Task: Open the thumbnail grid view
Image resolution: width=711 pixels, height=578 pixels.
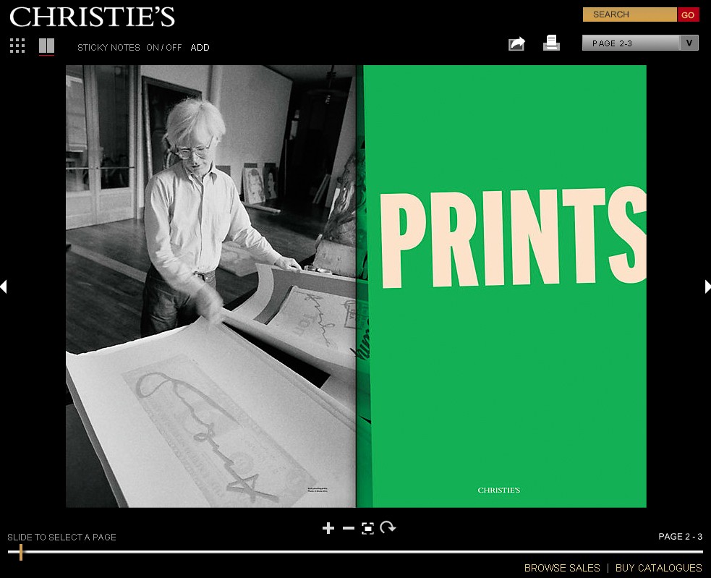Action: click(x=17, y=46)
